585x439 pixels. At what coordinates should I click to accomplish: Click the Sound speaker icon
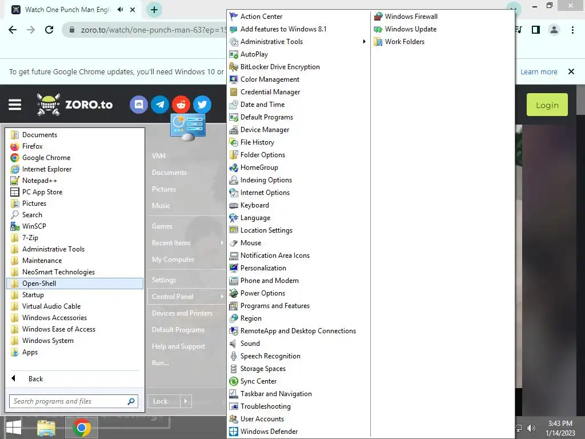[233, 344]
